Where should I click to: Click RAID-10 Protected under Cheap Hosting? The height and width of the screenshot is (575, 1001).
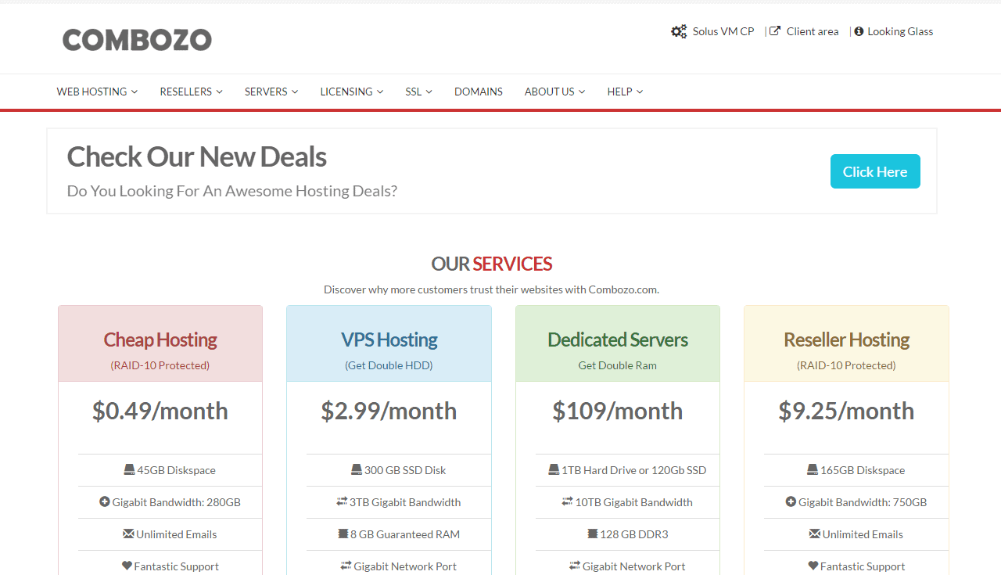click(x=160, y=365)
